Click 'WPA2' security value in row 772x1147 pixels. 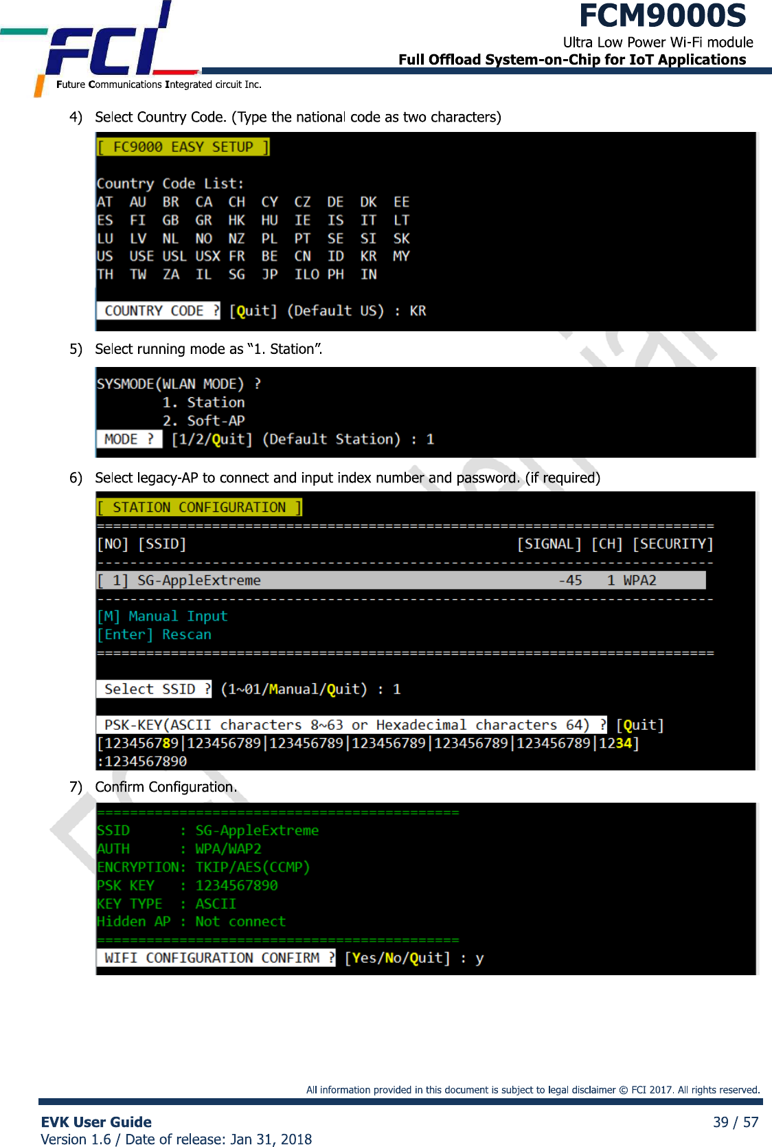pos(640,581)
